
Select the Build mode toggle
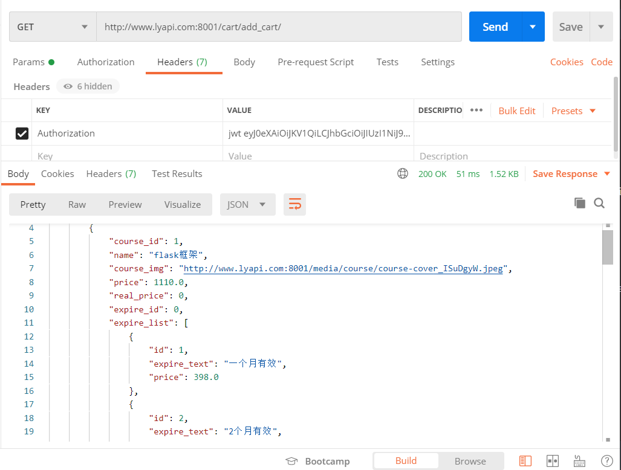[x=406, y=461]
